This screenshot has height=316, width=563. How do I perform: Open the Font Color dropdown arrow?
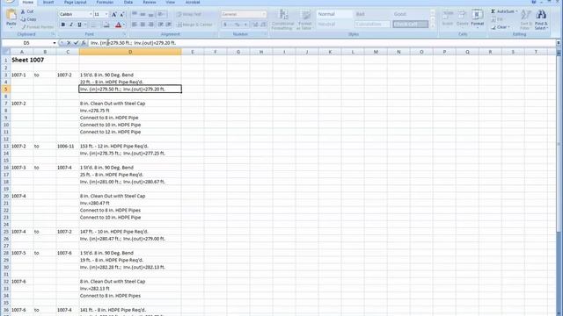tap(124, 25)
